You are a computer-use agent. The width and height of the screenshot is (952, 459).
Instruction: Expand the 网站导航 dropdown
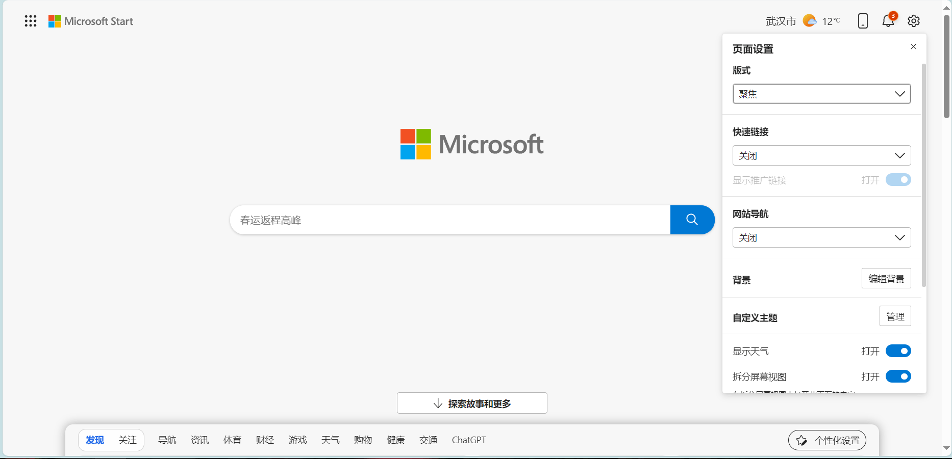(x=822, y=237)
